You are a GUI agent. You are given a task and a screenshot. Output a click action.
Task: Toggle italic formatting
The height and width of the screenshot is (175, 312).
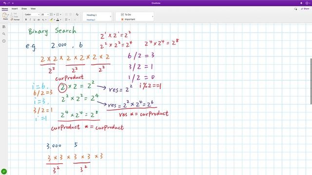[x=30, y=19]
